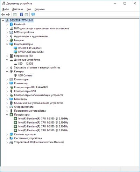This screenshot has height=172, width=140.
Task: Open the Справка menu
Action: (x=40, y=9)
